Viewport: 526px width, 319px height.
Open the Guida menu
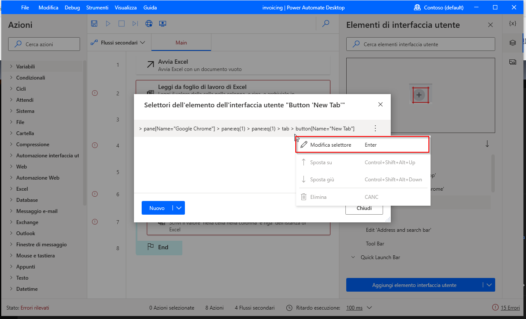[x=150, y=8]
